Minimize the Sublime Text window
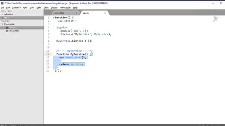The height and width of the screenshot is (126, 225). 213,3
